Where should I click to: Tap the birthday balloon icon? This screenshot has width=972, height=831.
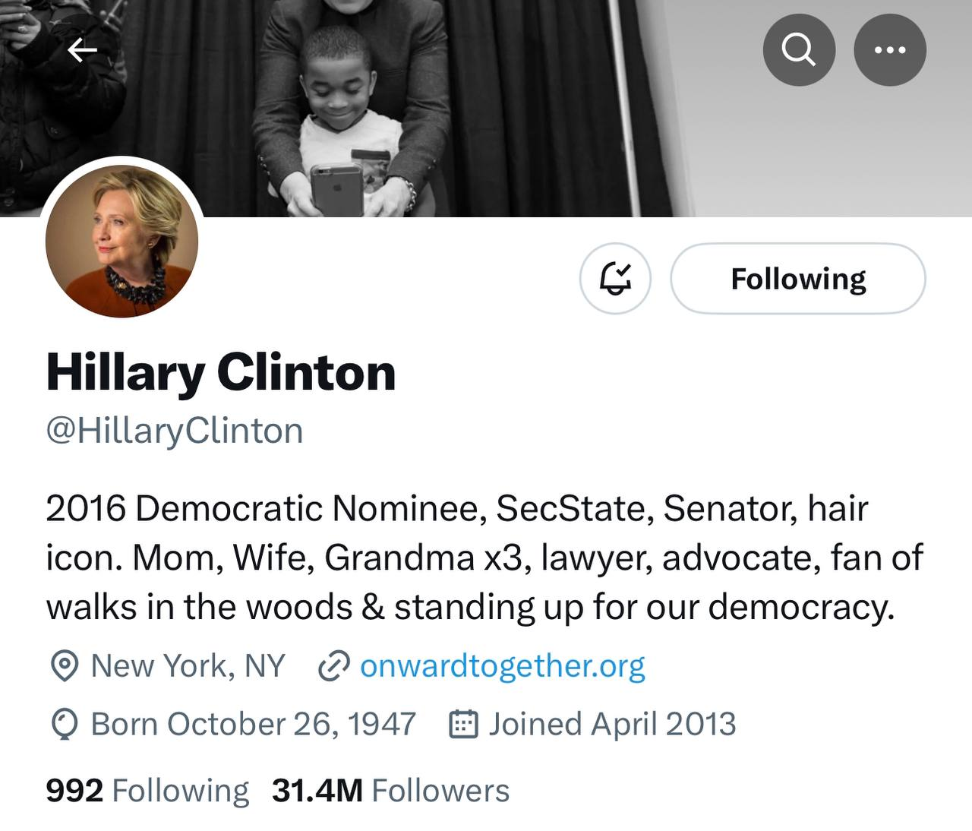point(64,725)
